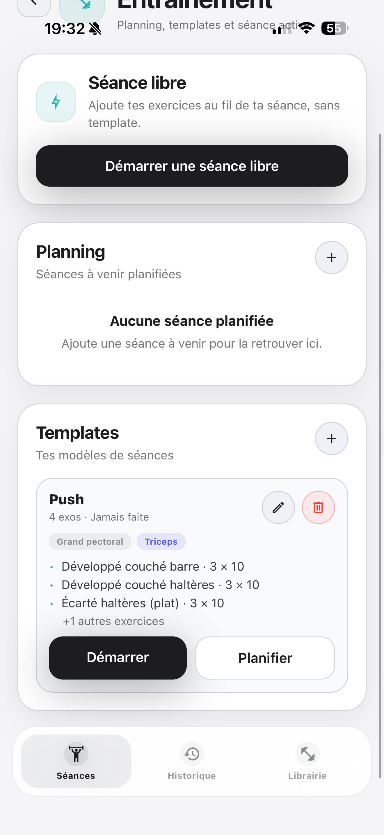384x835 pixels.
Task: Expand the +1 autres exercices line
Action: [113, 621]
